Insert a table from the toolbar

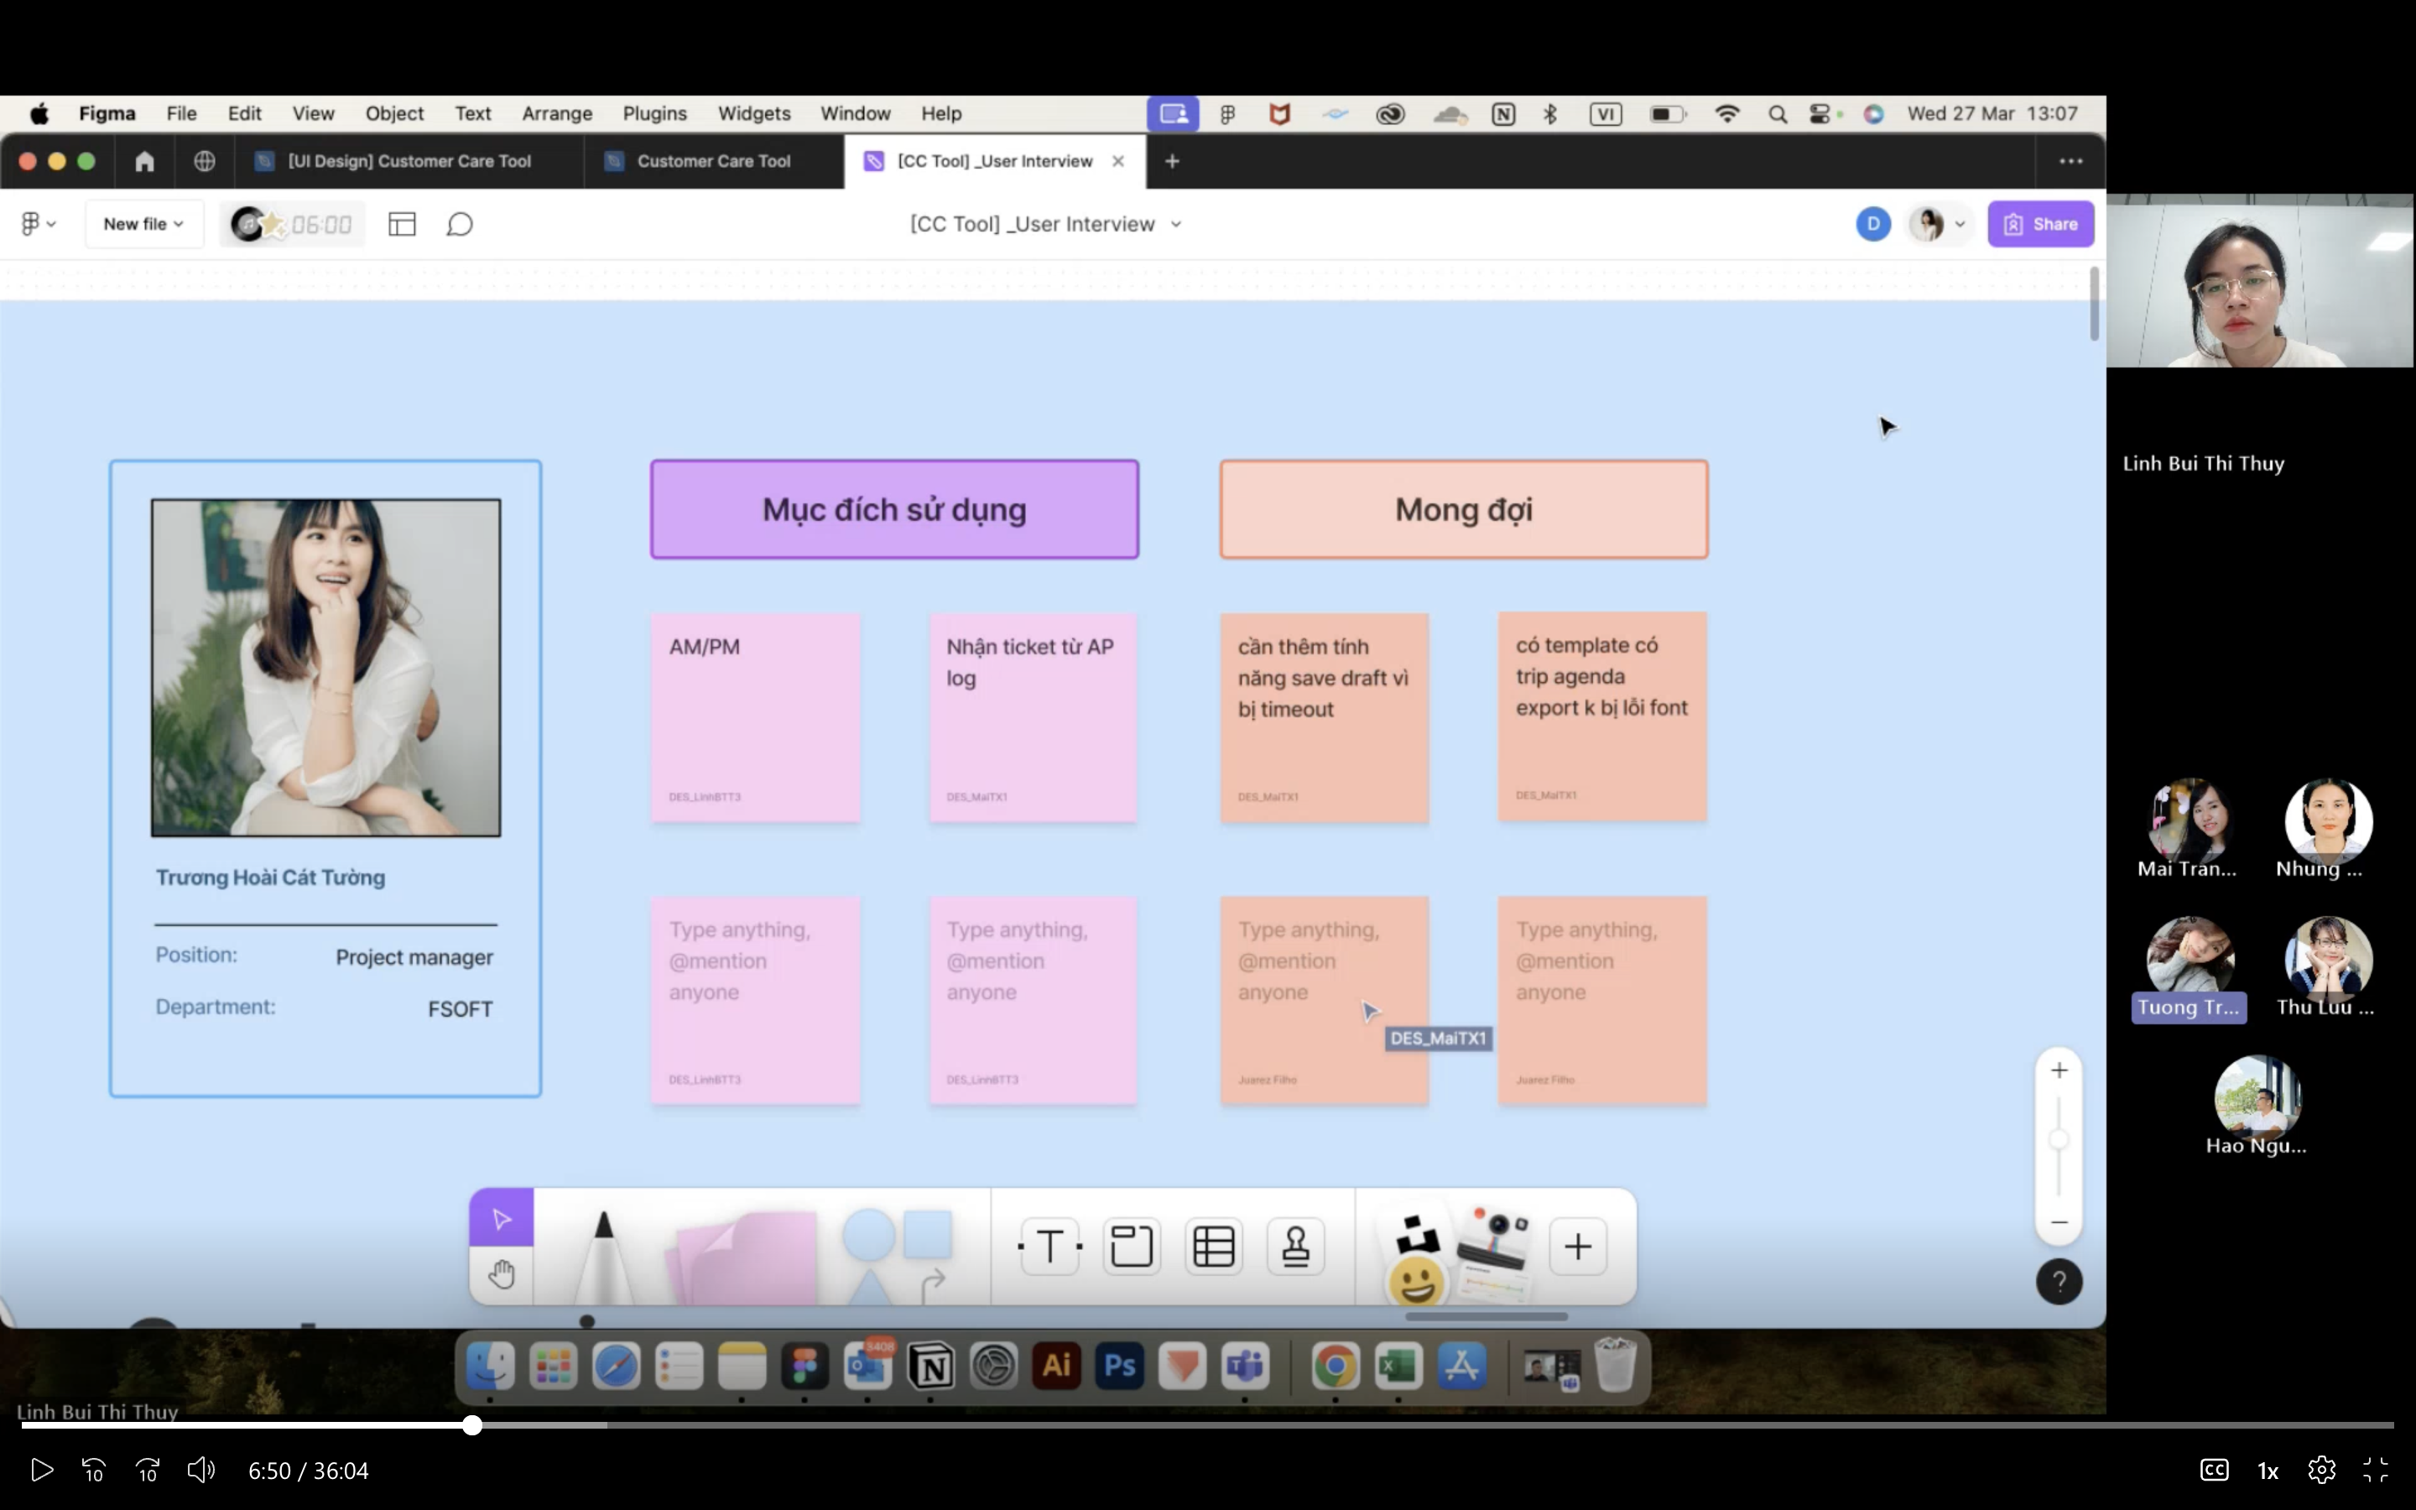(x=1213, y=1247)
